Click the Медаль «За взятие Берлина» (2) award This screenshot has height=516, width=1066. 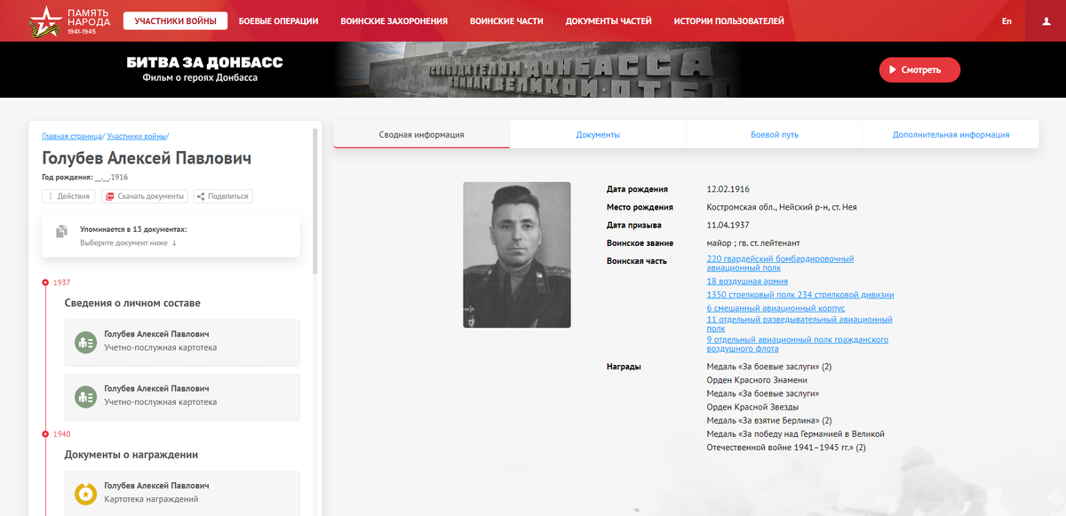point(769,420)
